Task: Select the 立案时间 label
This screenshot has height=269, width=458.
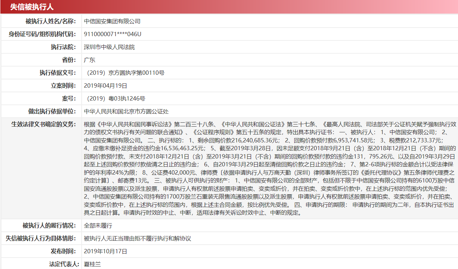Action: pos(63,86)
